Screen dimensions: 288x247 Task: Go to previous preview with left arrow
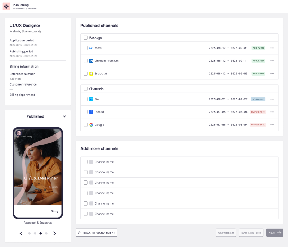pos(21,233)
